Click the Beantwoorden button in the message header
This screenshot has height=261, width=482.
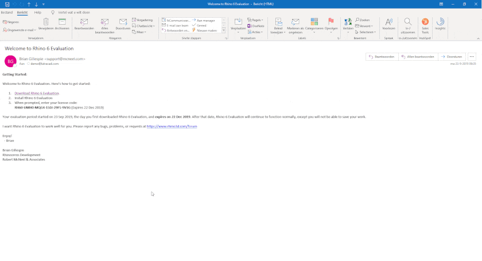click(x=382, y=57)
